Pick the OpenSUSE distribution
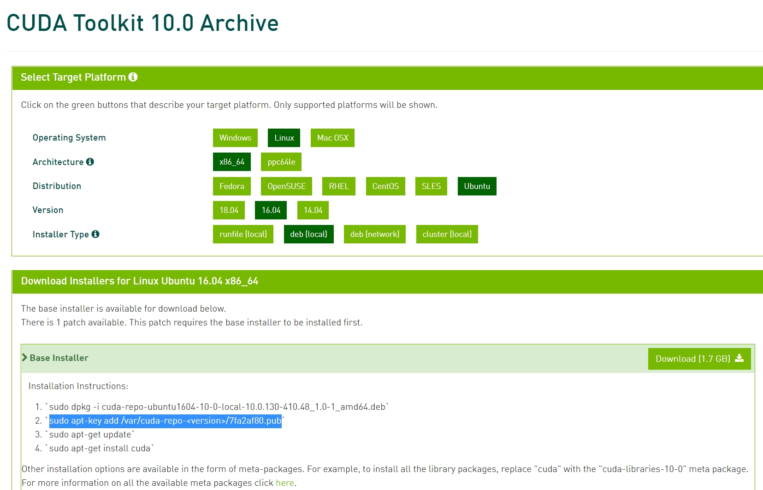This screenshot has height=490, width=763. (x=286, y=186)
